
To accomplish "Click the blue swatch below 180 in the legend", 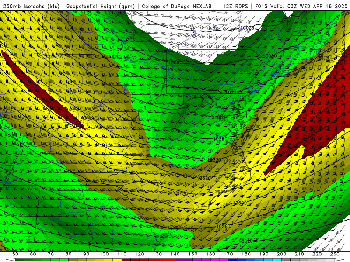I will pyautogui.click(x=241, y=260).
